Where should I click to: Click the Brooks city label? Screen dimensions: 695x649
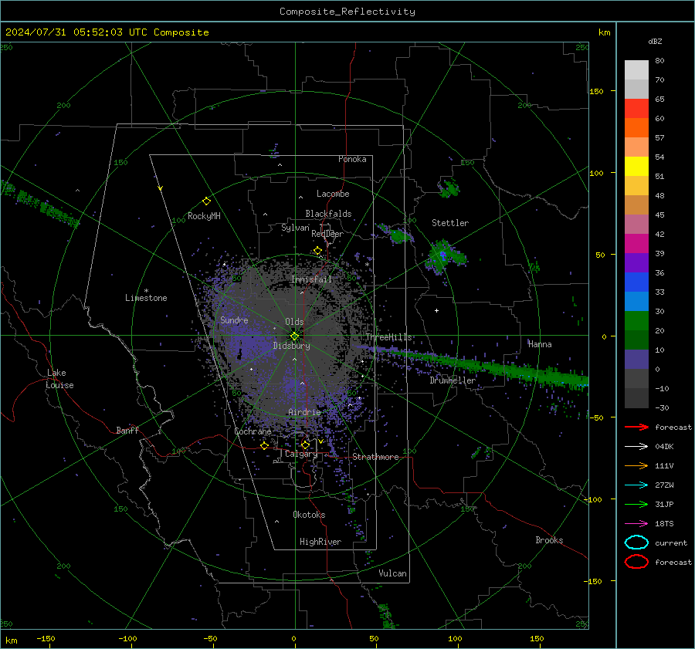(549, 540)
